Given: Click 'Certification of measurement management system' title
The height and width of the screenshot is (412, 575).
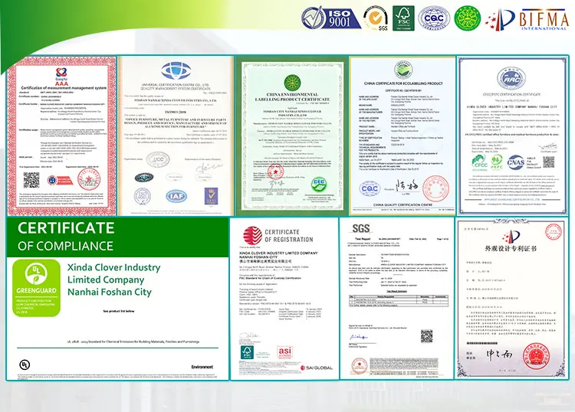Looking at the screenshot, I should [64, 88].
